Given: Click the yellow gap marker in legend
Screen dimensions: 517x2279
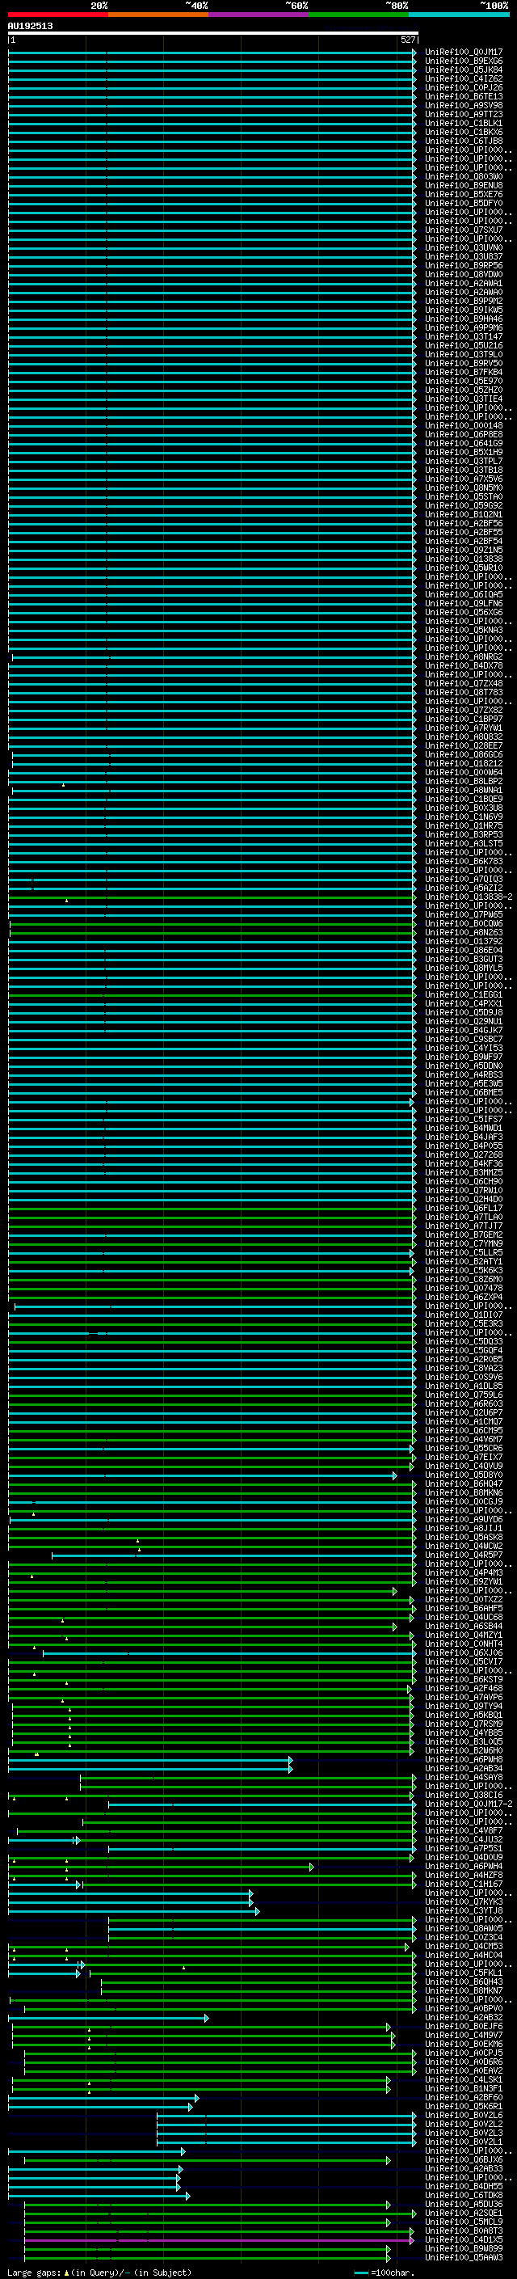Looking at the screenshot, I should point(66,2272).
